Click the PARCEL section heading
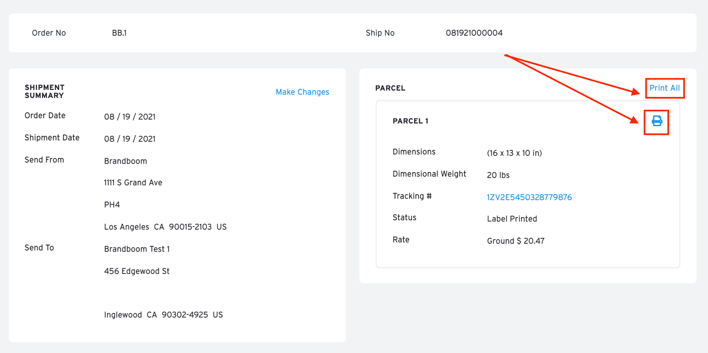This screenshot has width=708, height=353. (390, 88)
